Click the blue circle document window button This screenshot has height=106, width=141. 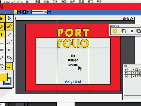tap(128, 19)
